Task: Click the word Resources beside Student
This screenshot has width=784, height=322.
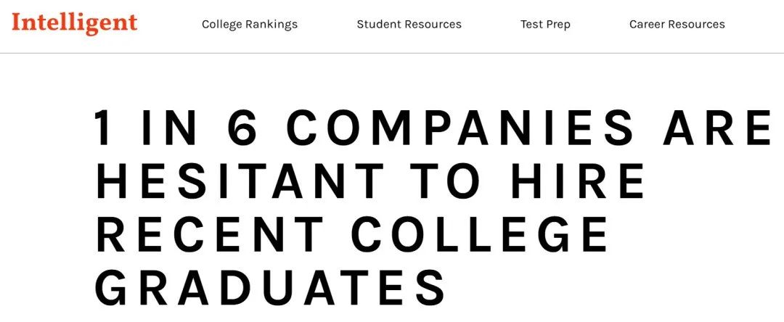Action: (433, 24)
